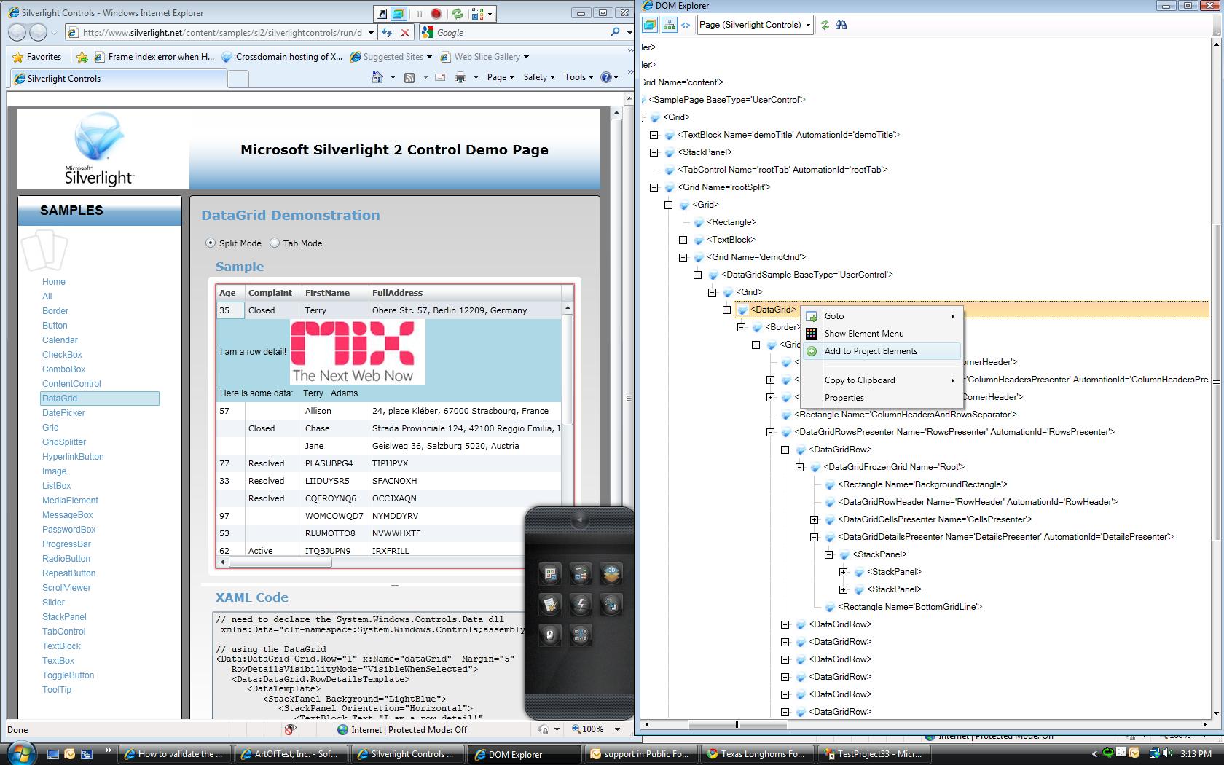The height and width of the screenshot is (765, 1224).
Task: Open the IE Tools menu
Action: [579, 77]
